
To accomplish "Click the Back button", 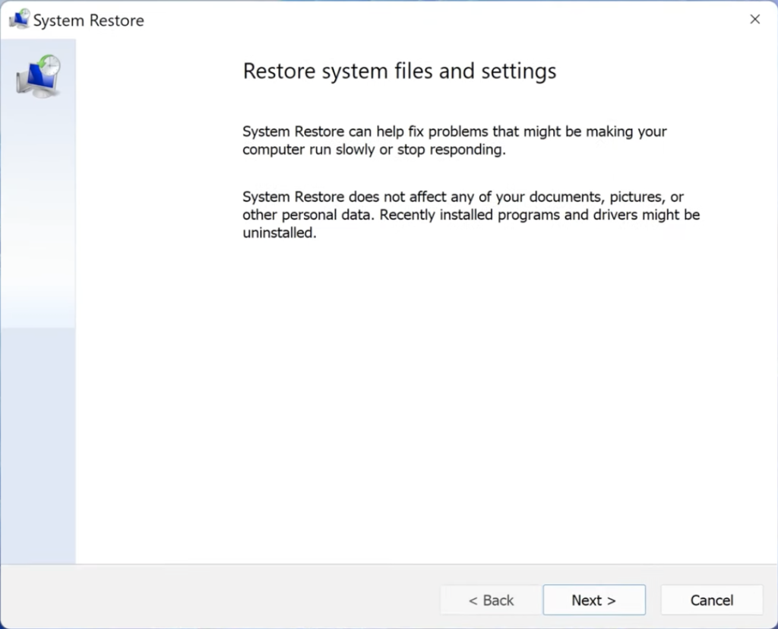I will coord(490,599).
